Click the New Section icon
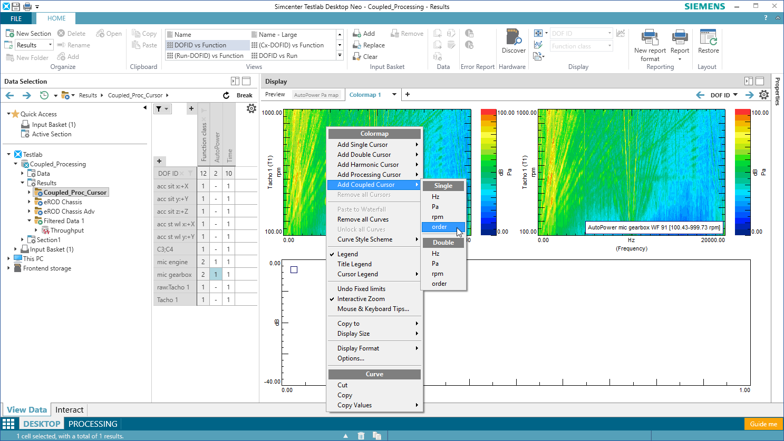Viewport: 784px width, 441px height. [x=9, y=33]
